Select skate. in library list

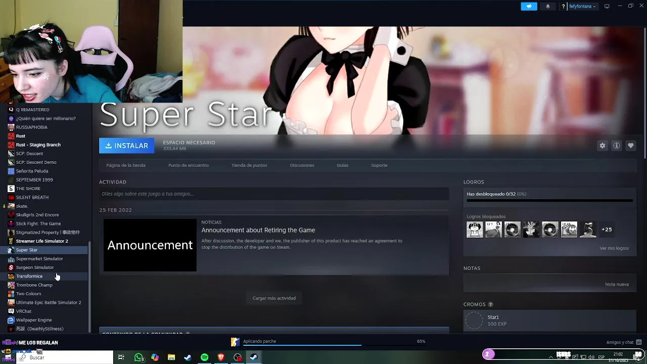[x=22, y=206]
